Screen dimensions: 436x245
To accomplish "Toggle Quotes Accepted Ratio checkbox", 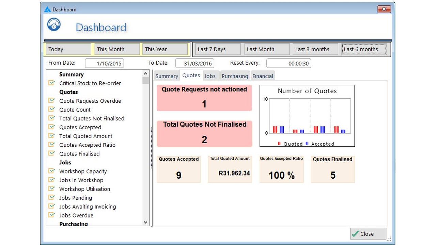I will coord(52,145).
